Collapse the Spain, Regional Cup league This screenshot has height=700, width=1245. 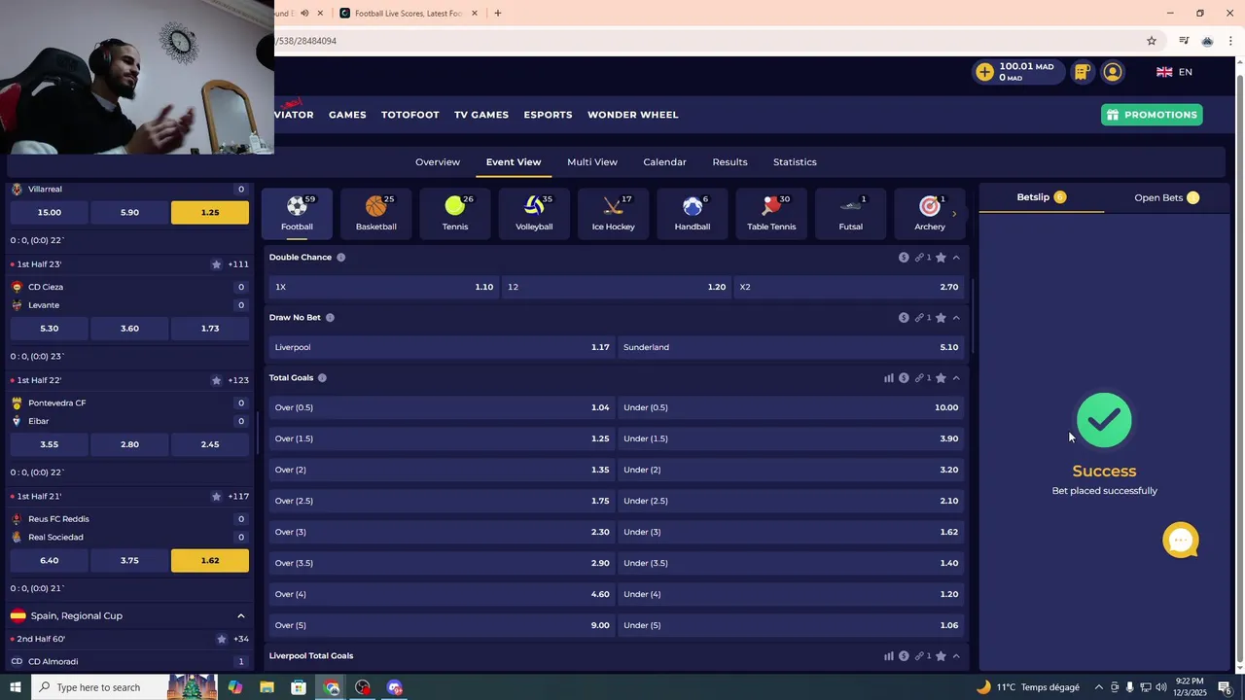point(240,615)
